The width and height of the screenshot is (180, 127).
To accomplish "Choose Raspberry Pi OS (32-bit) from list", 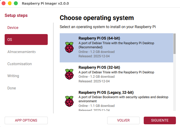I will [x=116, y=74].
